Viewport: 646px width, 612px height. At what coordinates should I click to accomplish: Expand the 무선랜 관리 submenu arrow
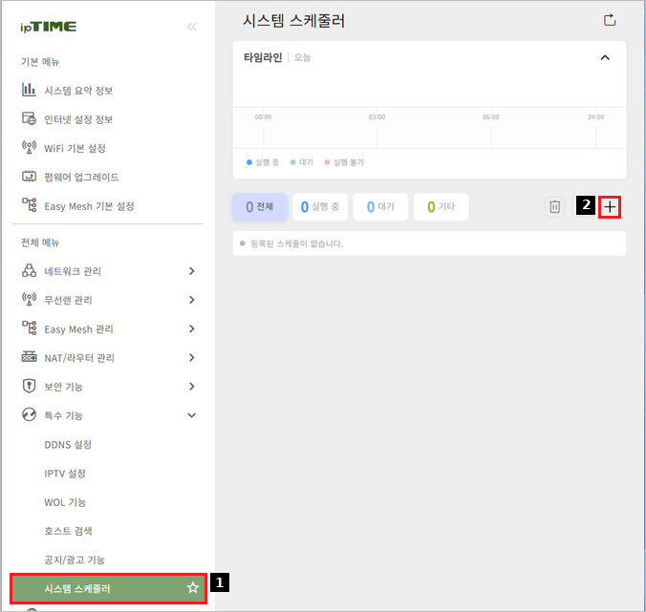[191, 300]
